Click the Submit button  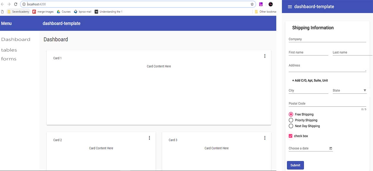(x=295, y=165)
